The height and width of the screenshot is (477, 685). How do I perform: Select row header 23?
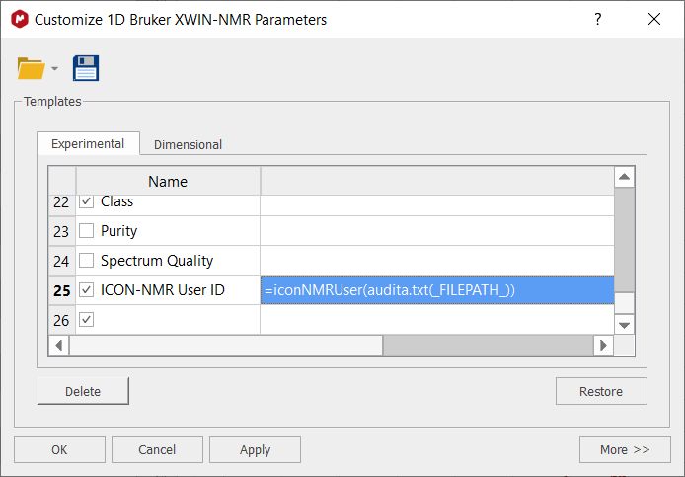tap(61, 231)
